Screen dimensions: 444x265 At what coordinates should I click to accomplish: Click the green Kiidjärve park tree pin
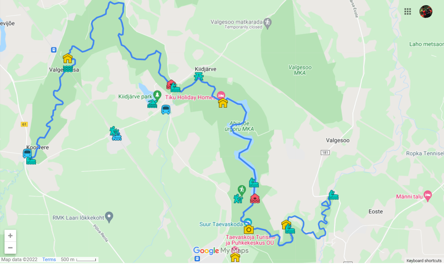point(157,95)
